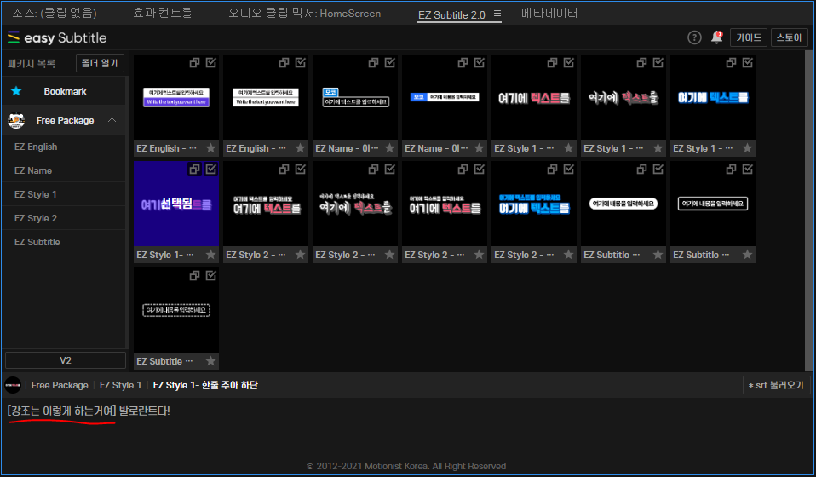
Task: Click the copy icon on the selected purple EZ Style 1 card
Action: [195, 170]
